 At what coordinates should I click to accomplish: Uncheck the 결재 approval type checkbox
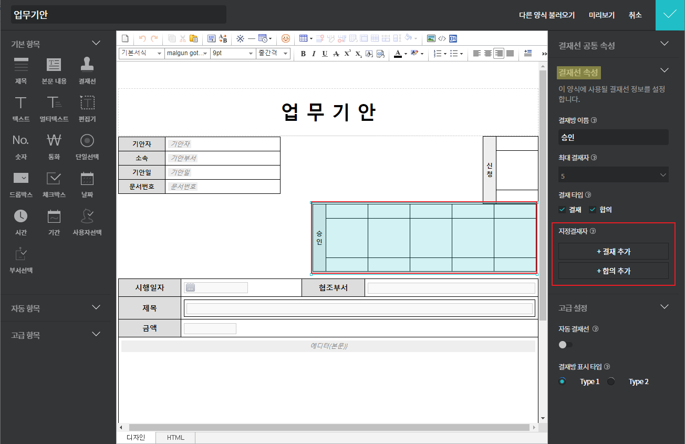click(x=562, y=210)
